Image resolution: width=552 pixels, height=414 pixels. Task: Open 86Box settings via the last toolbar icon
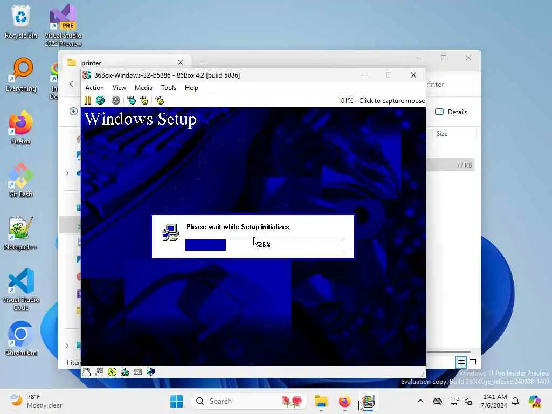pos(160,101)
